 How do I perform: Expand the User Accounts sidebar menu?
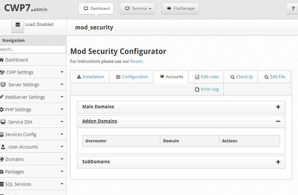pyautogui.click(x=33, y=147)
